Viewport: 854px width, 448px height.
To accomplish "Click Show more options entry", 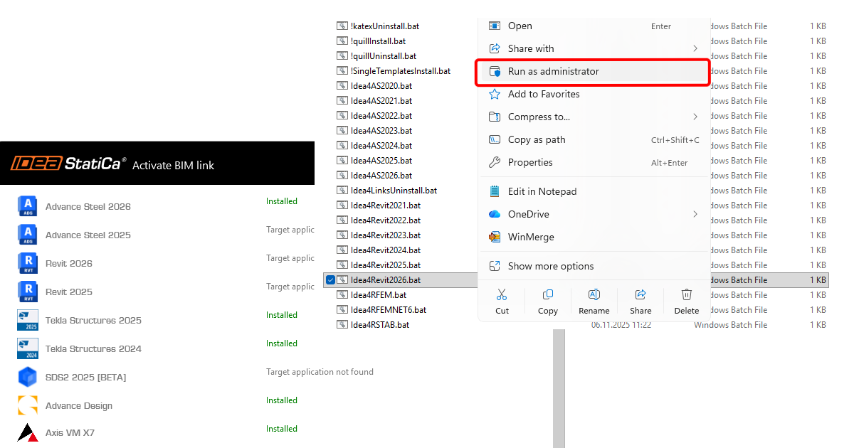I will 594,266.
